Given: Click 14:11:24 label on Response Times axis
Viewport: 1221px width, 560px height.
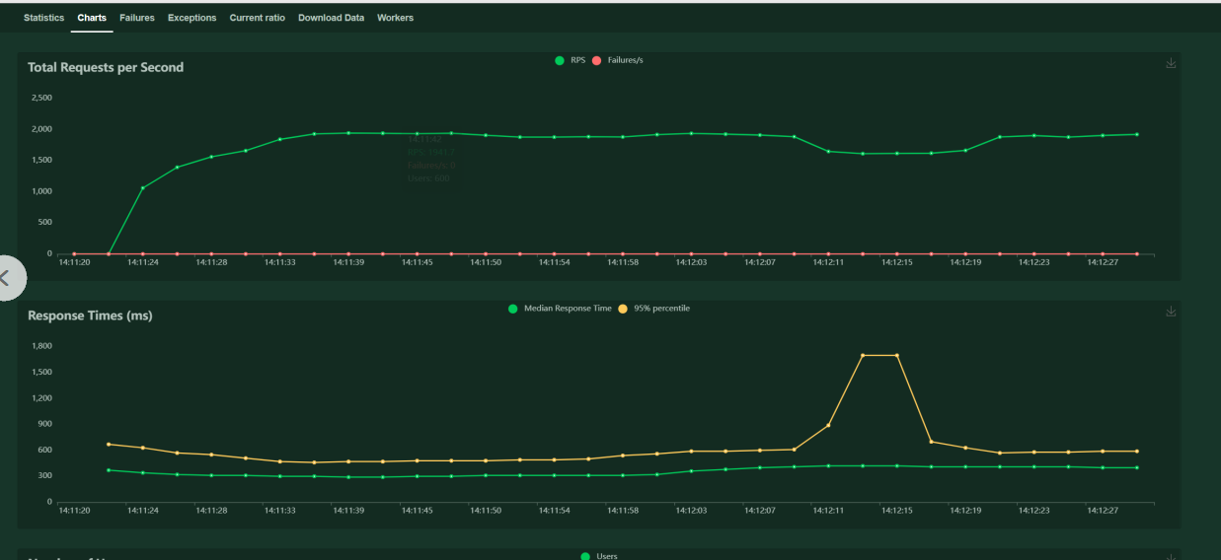Looking at the screenshot, I should (x=143, y=511).
